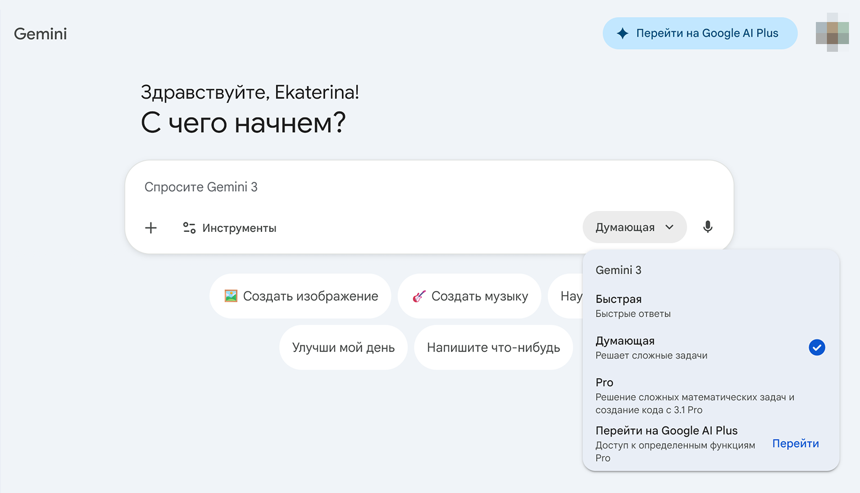Choose Перейти на Google AI Plus in the model menu
860x493 pixels.
[x=666, y=430]
